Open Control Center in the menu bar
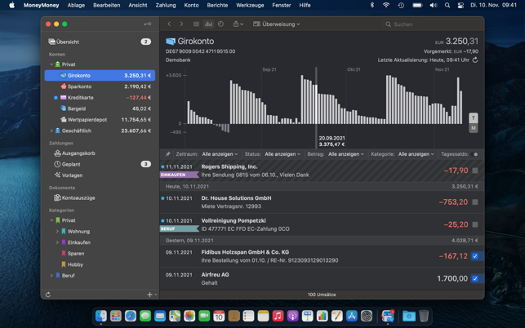Screen dimensions: 525x328 click(460, 5)
